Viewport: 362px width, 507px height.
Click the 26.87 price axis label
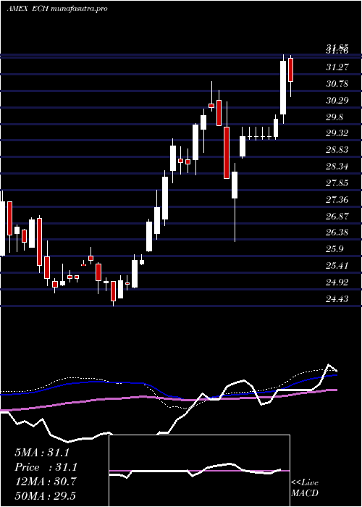point(338,217)
